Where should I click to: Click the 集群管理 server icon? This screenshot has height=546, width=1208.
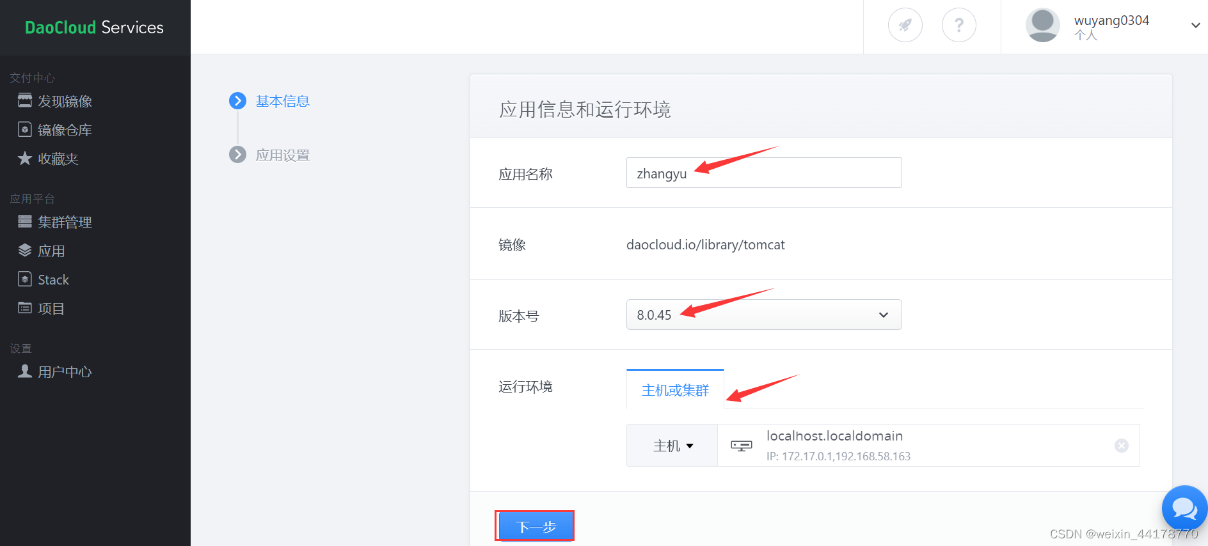click(x=24, y=221)
